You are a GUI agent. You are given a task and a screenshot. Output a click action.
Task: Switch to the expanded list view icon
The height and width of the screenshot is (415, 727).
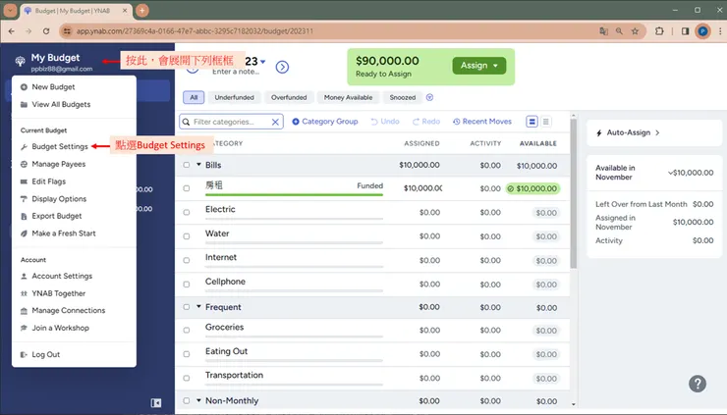point(531,122)
